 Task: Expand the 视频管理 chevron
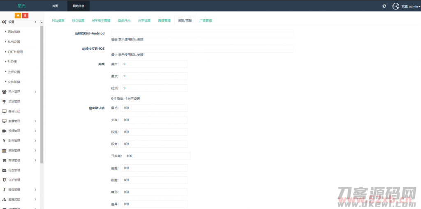click(x=35, y=131)
